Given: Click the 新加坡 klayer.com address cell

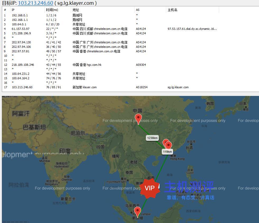Looking at the screenshot, I should [x=85, y=87].
